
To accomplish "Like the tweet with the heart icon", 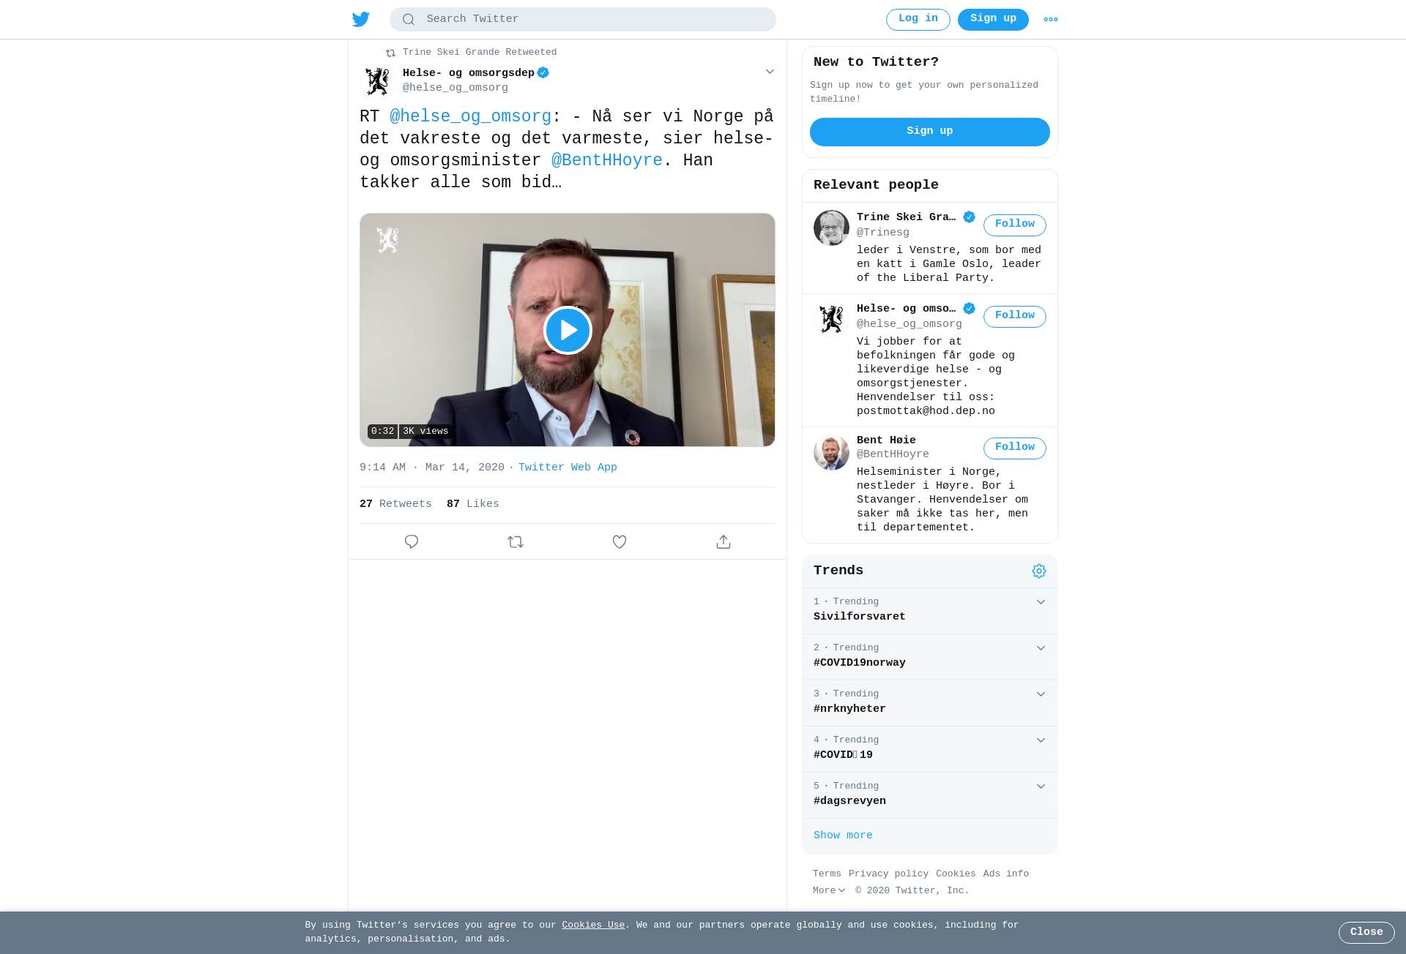I will click(620, 541).
